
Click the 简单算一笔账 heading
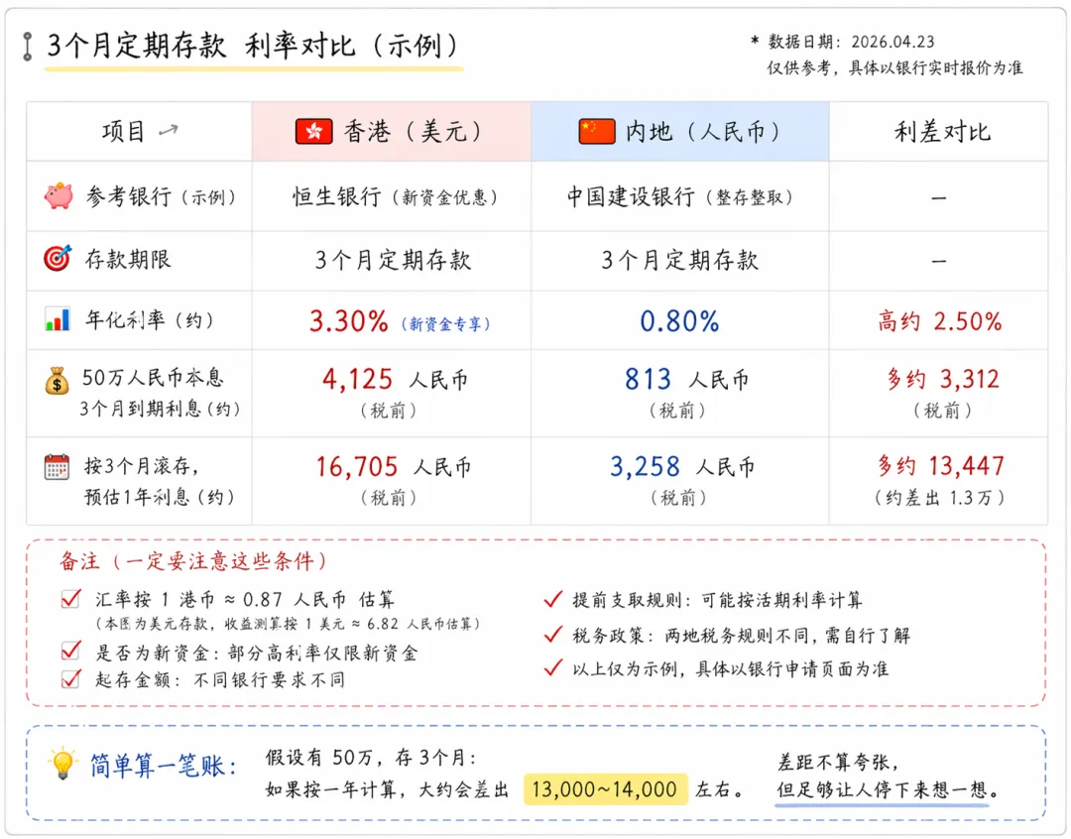(164, 766)
